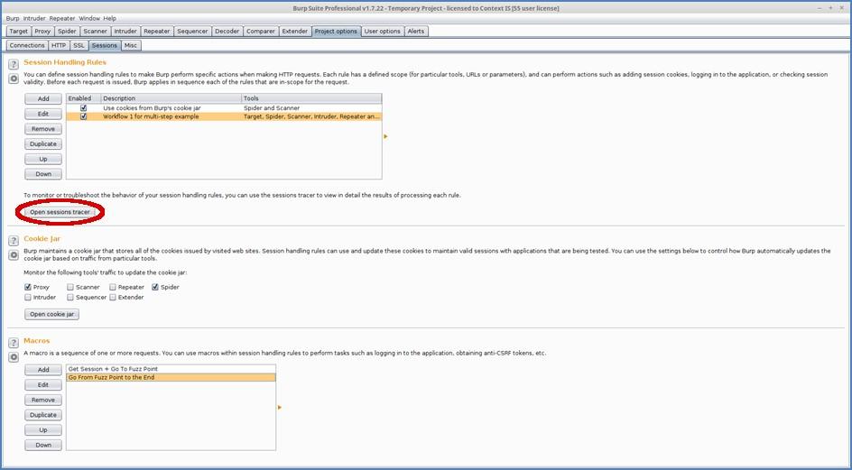Duplicate the selected macro
This screenshot has height=470, width=852.
click(x=43, y=415)
